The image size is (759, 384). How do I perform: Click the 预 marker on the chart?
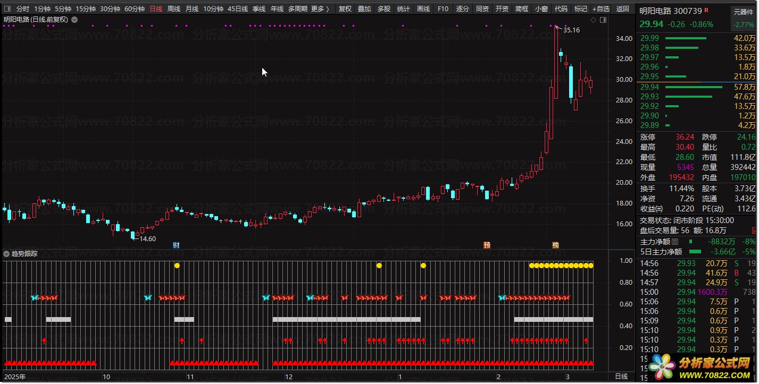(x=487, y=245)
